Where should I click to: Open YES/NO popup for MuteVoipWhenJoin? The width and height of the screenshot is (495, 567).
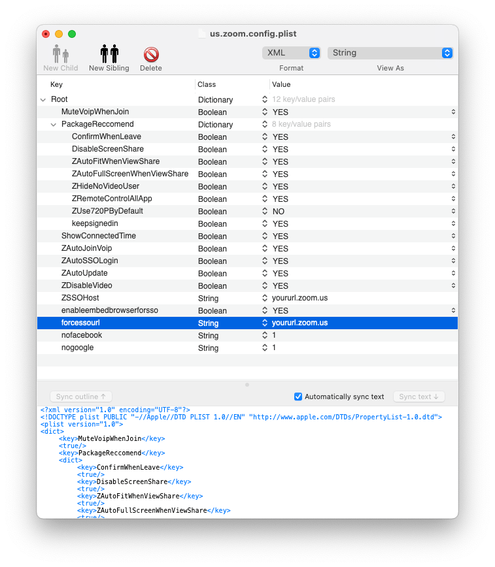coord(452,112)
